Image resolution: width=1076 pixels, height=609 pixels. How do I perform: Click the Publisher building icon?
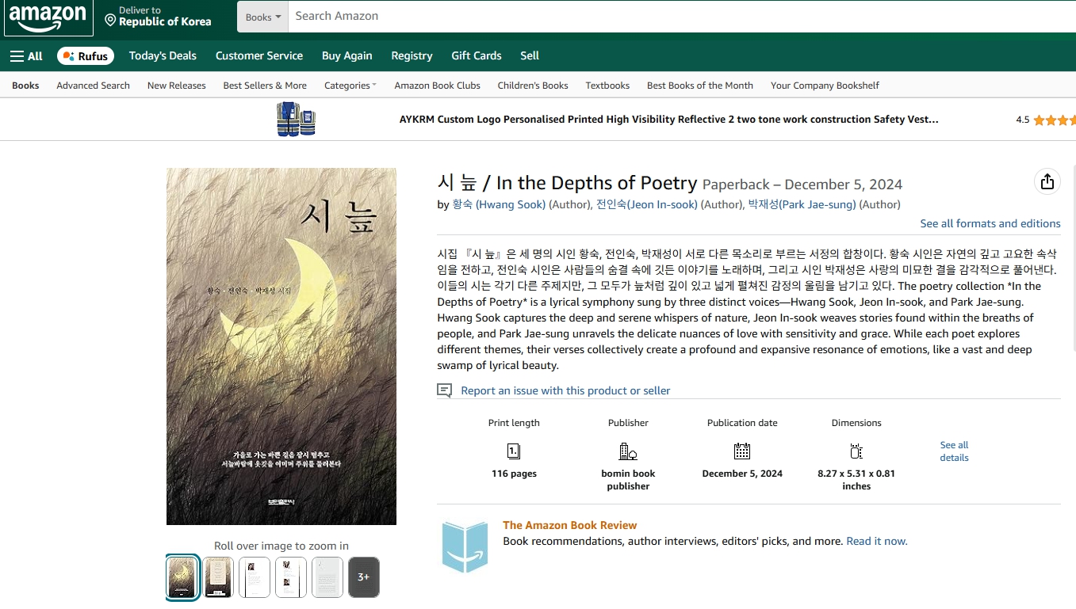point(628,451)
